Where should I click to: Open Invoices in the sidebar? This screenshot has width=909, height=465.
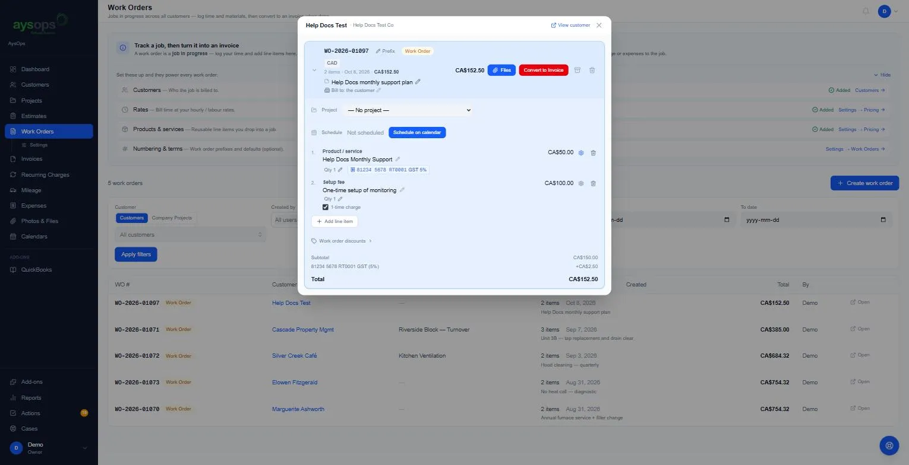(x=49, y=159)
